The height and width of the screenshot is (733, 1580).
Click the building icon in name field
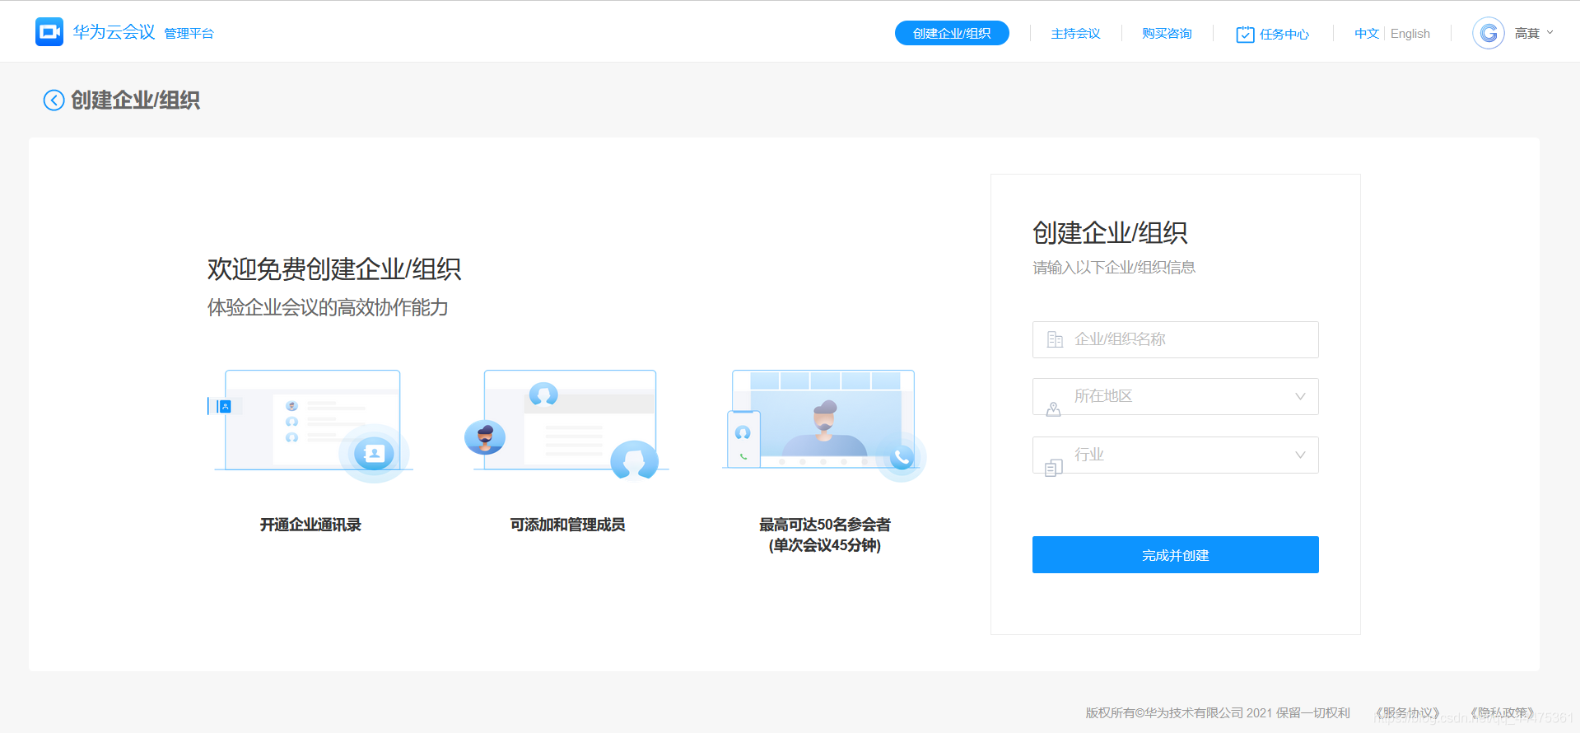[x=1055, y=339]
